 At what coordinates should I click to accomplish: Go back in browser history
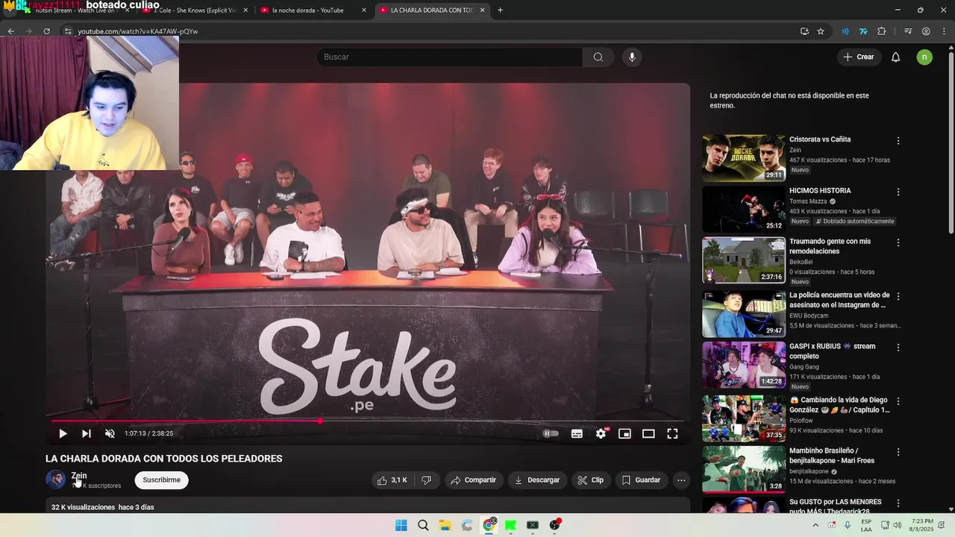[x=10, y=31]
